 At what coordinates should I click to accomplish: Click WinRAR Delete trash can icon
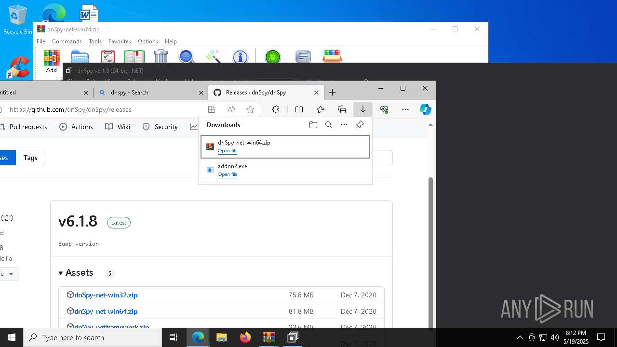(x=161, y=56)
